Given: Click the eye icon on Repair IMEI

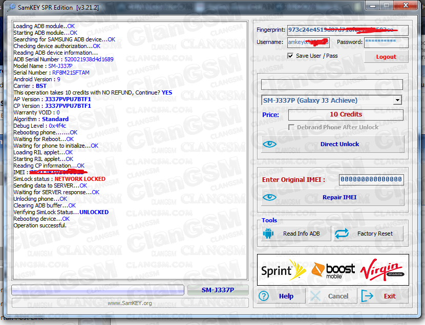Looking at the screenshot, I should coord(269,197).
